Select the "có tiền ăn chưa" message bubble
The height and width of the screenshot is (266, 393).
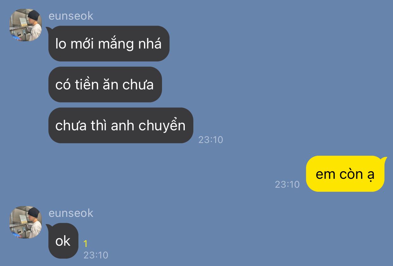(105, 85)
